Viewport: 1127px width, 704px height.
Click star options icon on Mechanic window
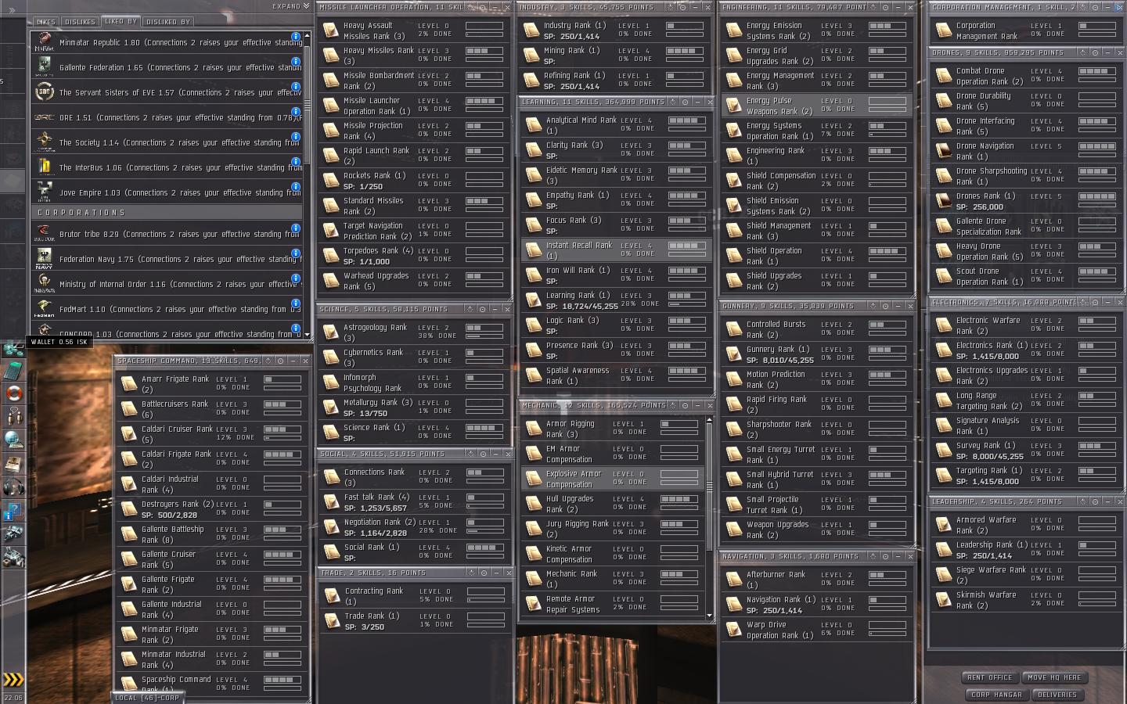672,405
